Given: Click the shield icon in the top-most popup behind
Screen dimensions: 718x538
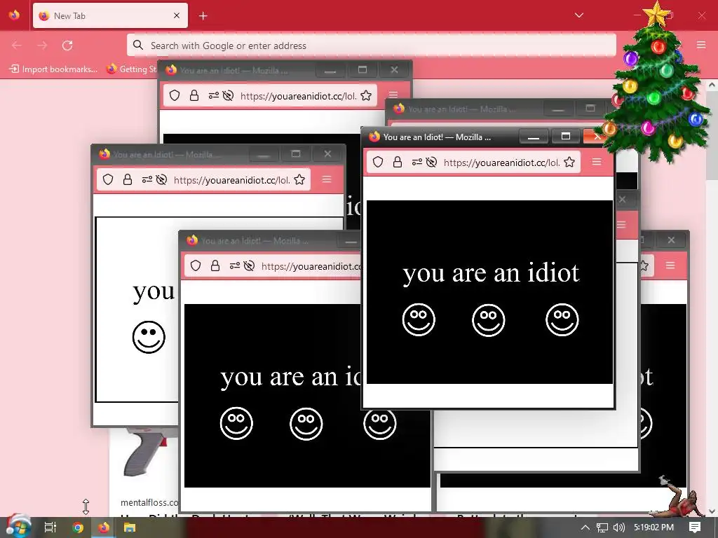Looking at the screenshot, I should (174, 95).
